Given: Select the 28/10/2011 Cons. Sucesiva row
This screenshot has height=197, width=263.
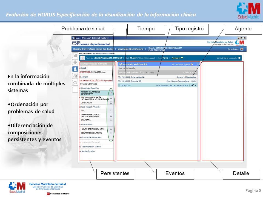Looking at the screenshot, I should coord(158,85).
